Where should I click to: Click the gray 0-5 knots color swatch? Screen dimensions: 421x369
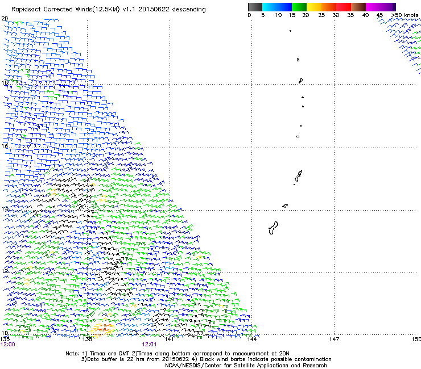tap(255, 7)
